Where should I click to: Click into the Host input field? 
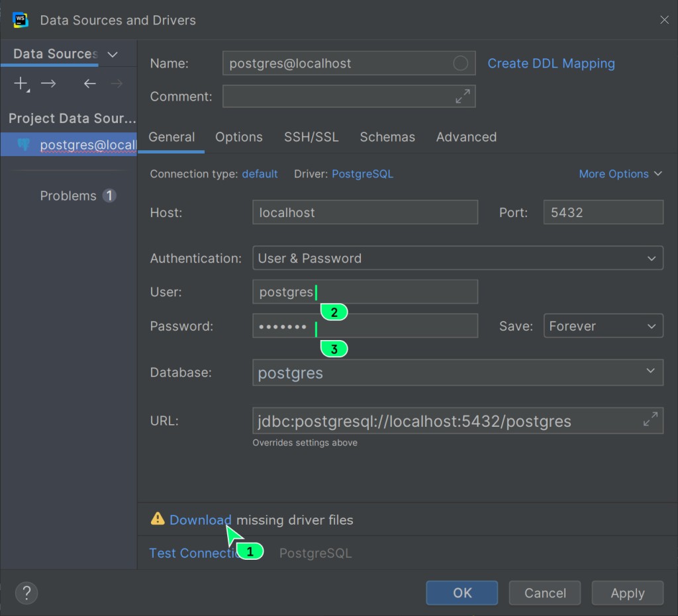364,212
